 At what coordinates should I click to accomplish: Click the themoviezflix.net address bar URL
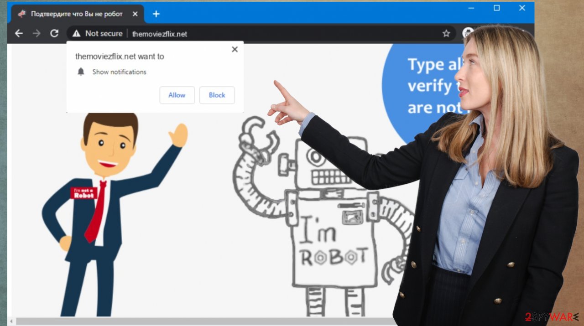[x=160, y=34]
